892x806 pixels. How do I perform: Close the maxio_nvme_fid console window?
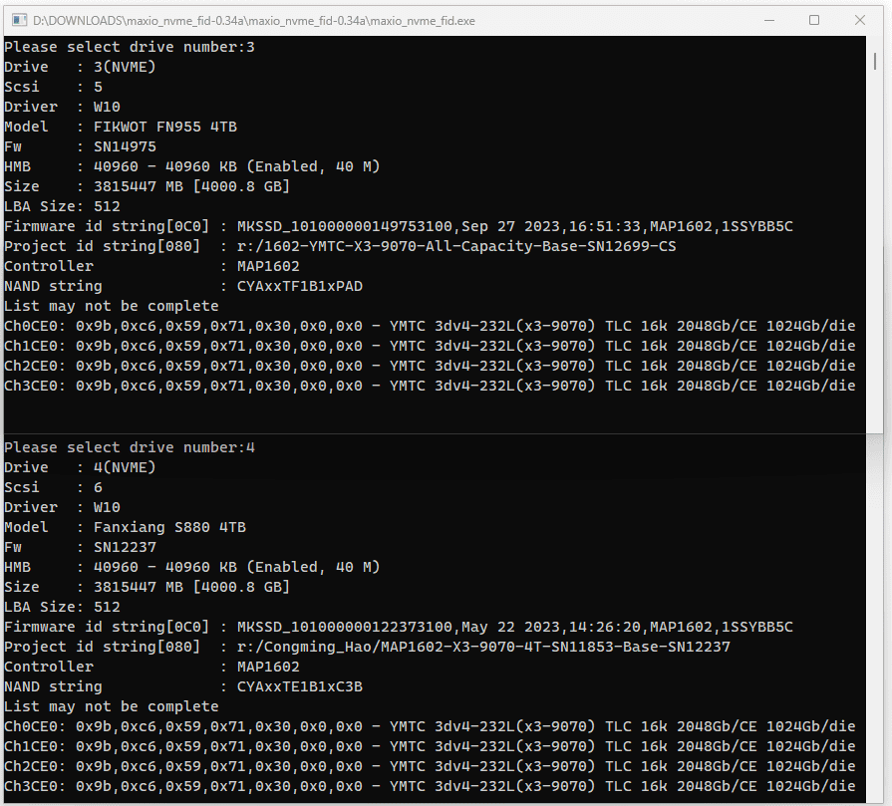click(859, 21)
